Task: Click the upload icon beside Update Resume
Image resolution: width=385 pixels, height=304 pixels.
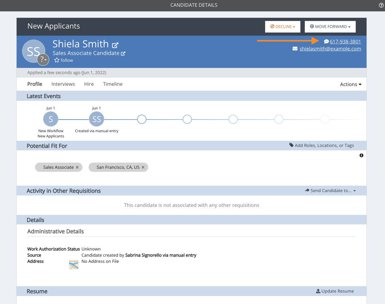Action: (318, 291)
